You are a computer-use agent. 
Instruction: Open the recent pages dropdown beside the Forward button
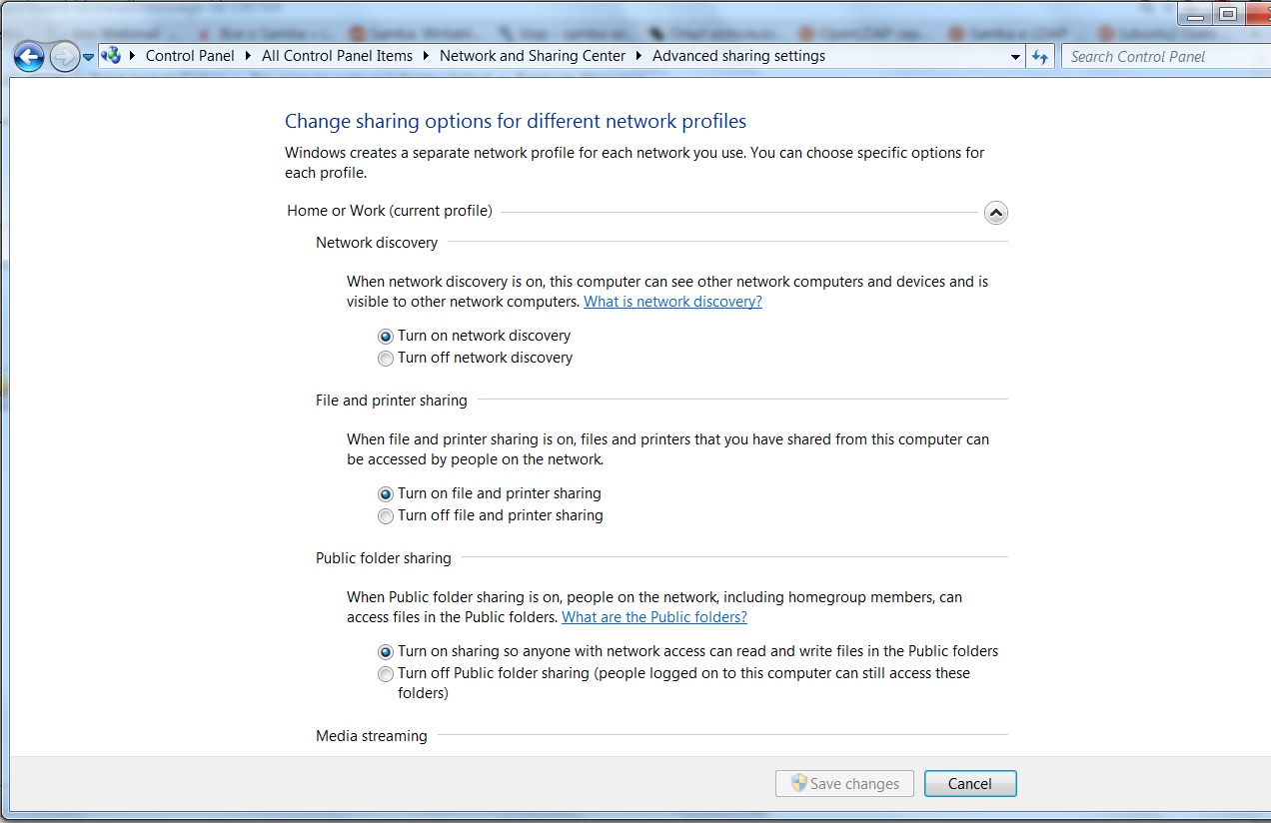tap(89, 57)
